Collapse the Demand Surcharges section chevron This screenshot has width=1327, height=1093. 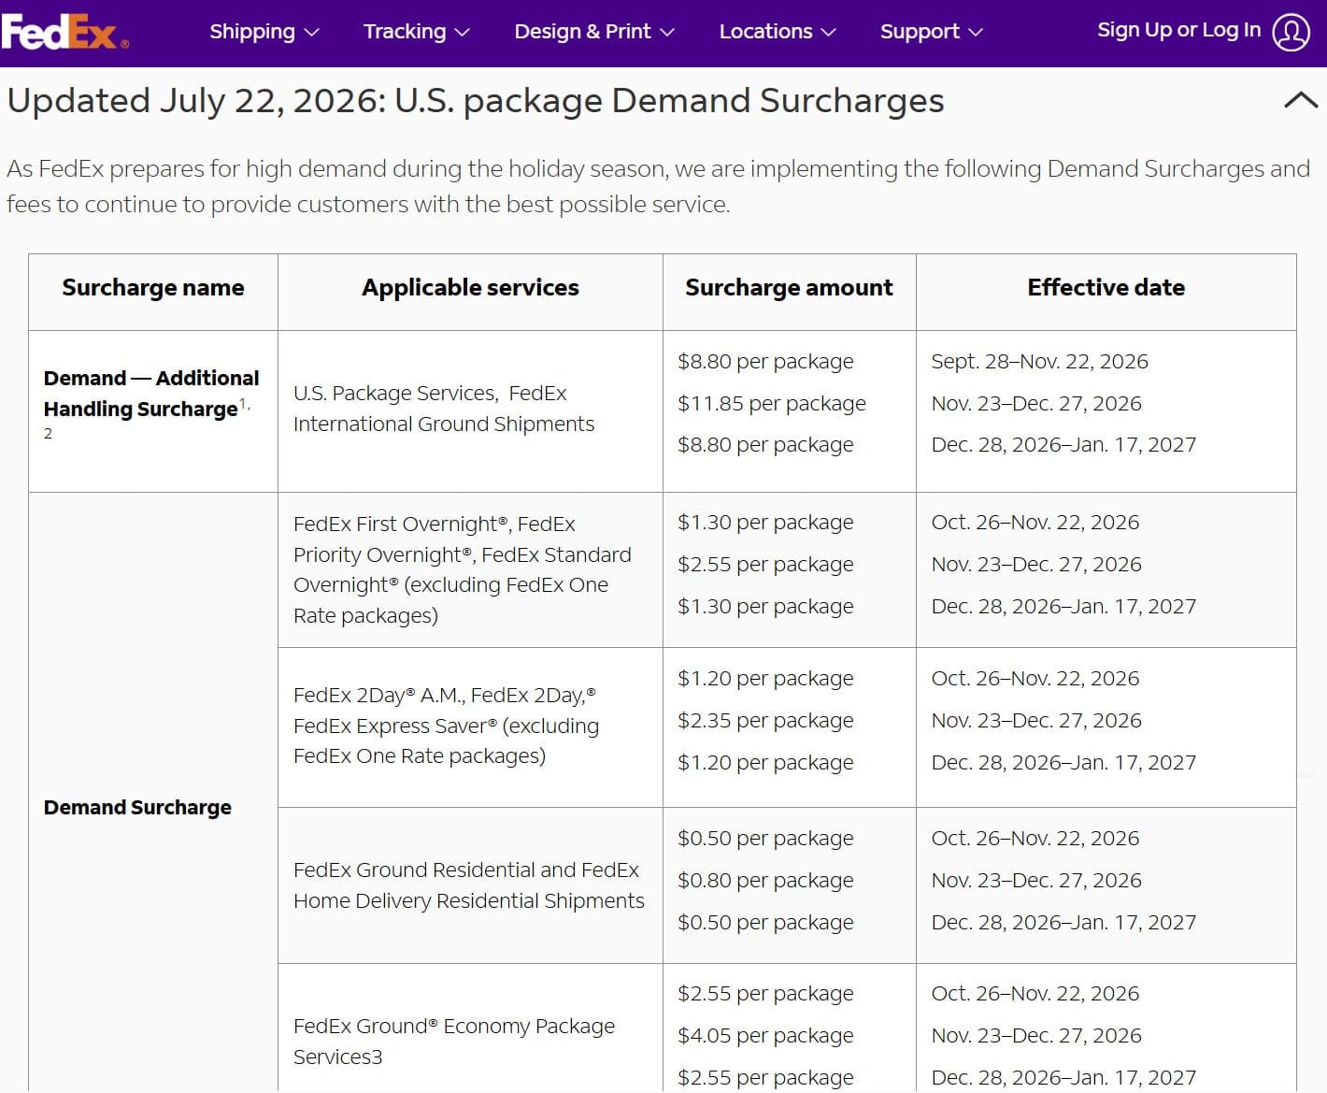point(1301,100)
